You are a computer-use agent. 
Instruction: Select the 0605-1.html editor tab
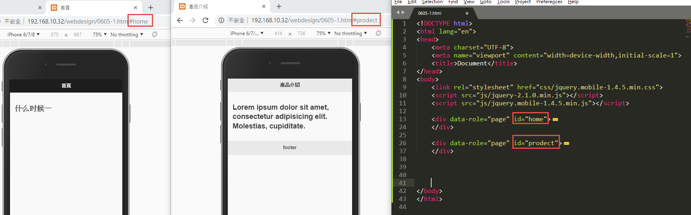(430, 13)
